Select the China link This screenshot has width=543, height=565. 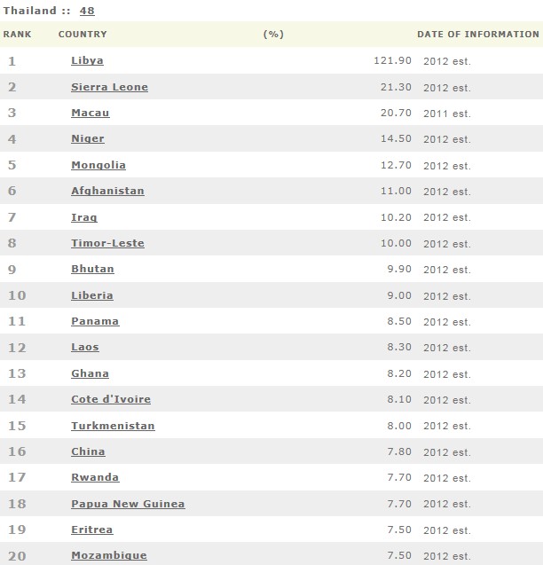pyautogui.click(x=88, y=451)
